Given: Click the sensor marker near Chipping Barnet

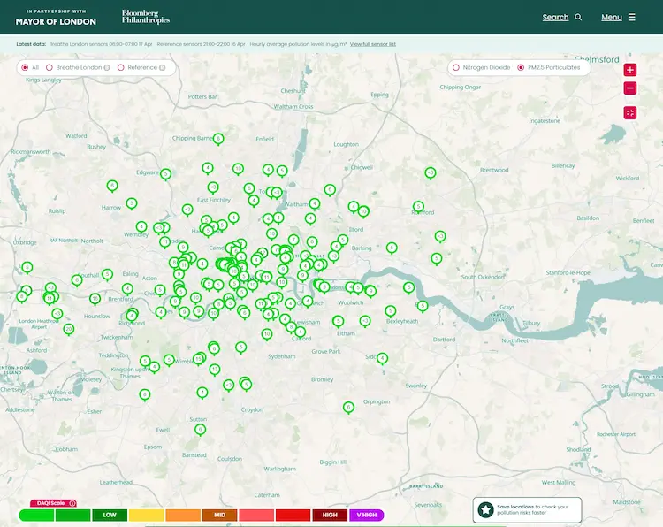Looking at the screenshot, I should pos(218,139).
